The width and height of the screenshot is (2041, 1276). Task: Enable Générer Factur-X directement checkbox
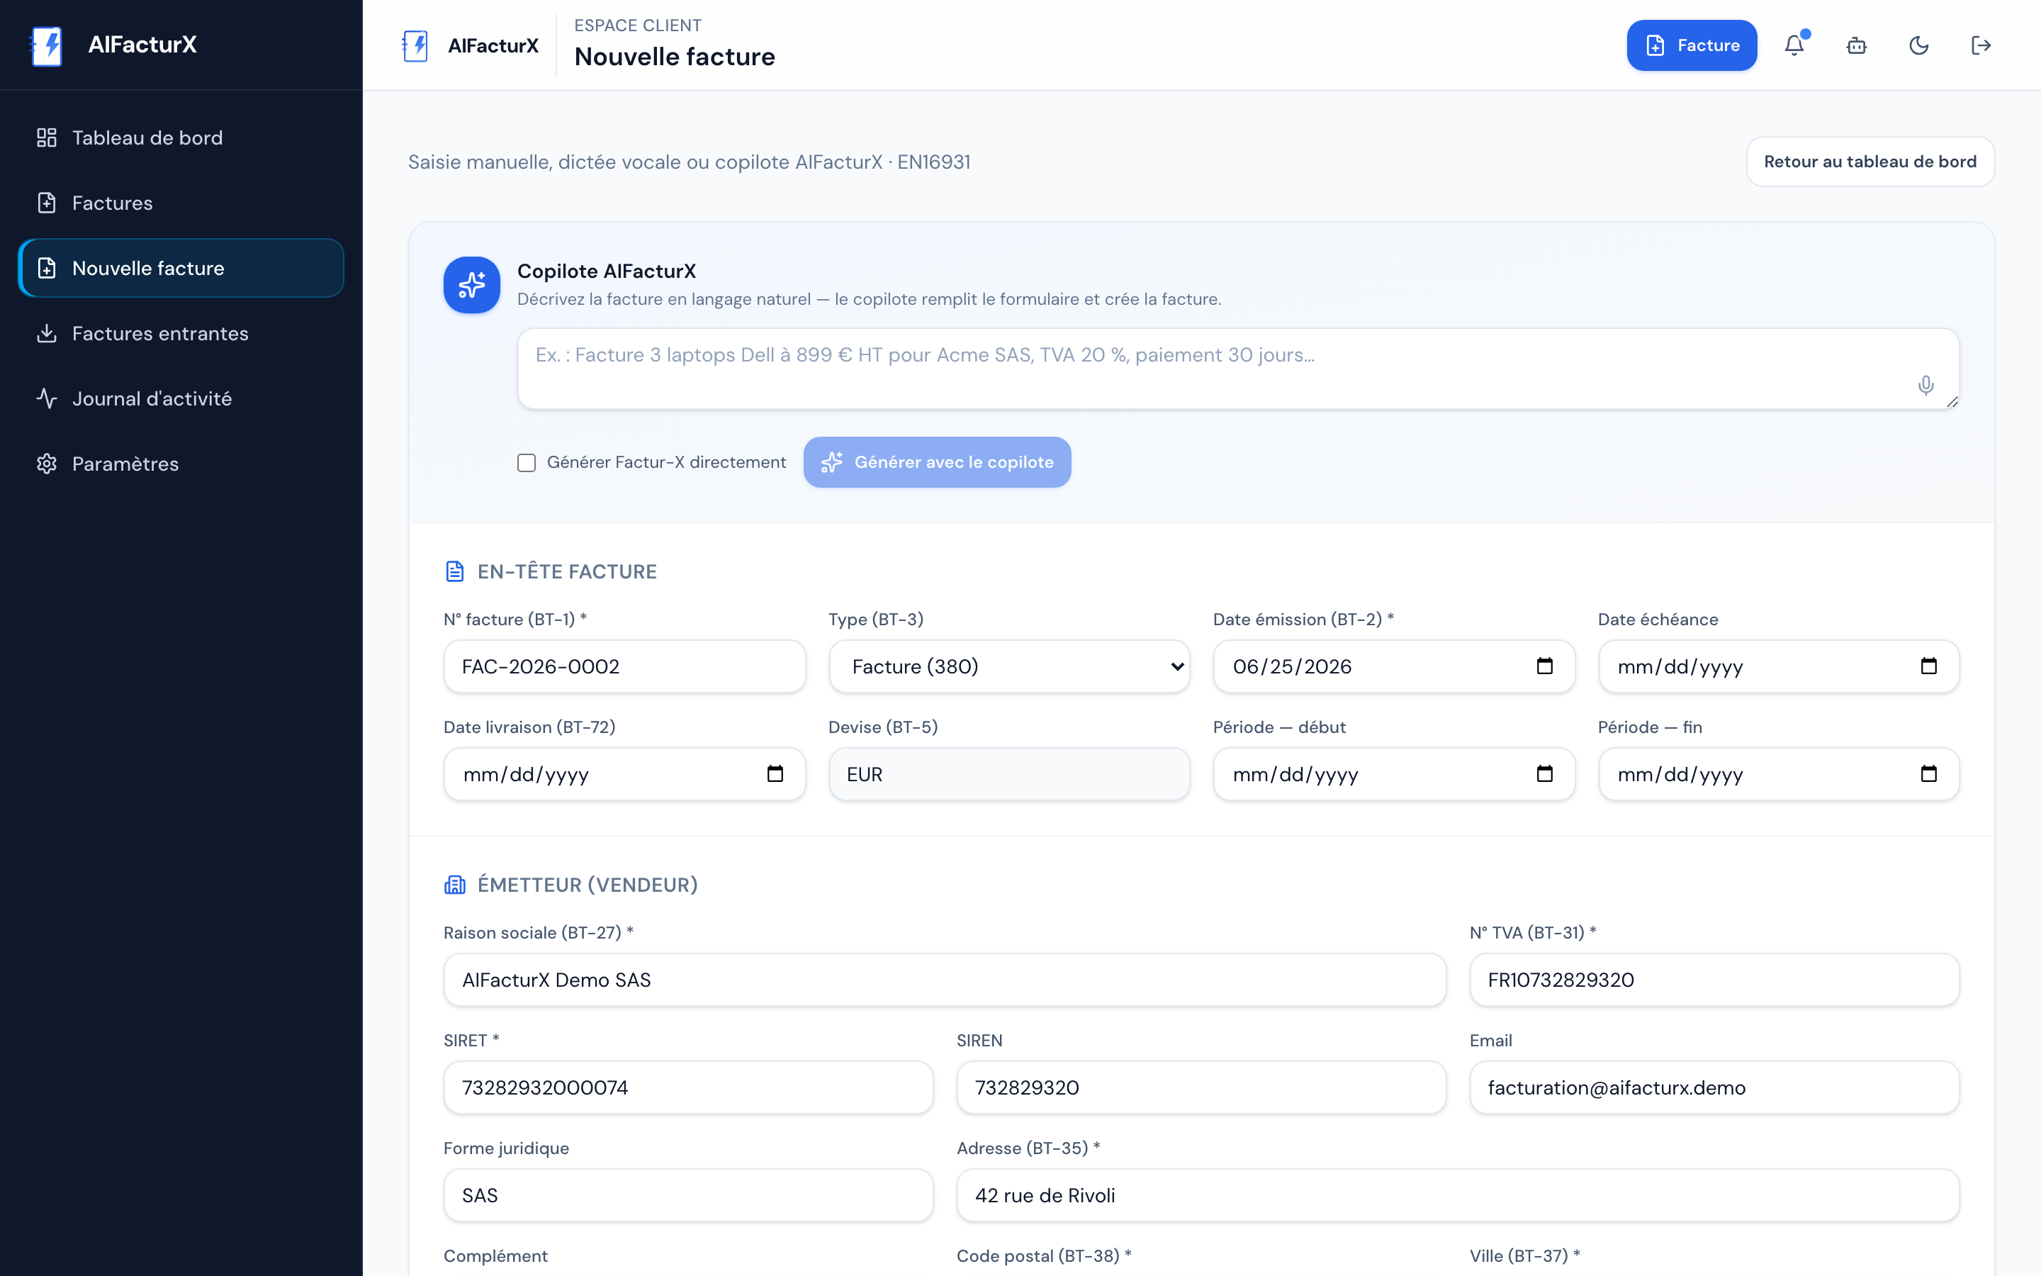(x=527, y=462)
